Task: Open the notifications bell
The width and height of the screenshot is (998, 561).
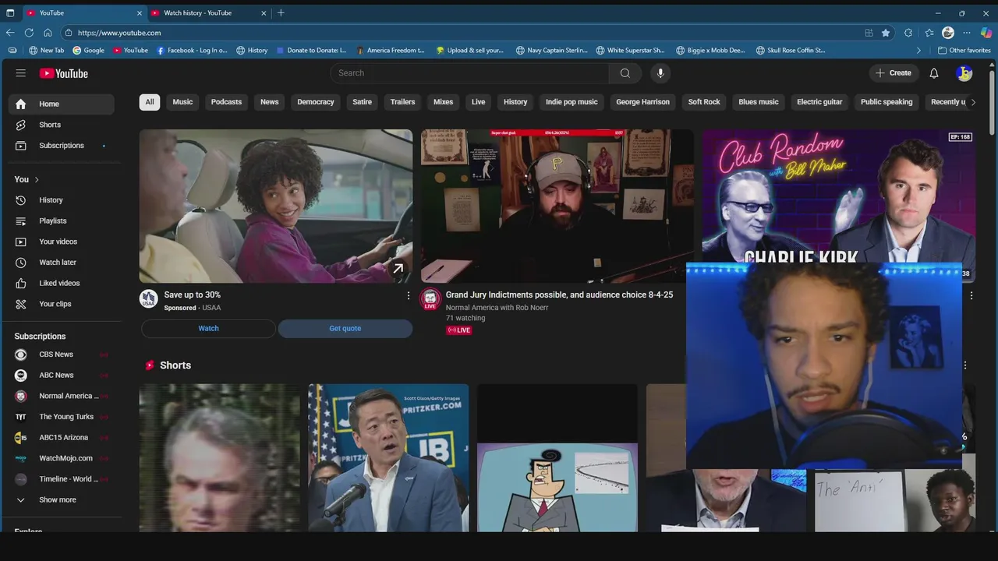Action: coord(934,73)
